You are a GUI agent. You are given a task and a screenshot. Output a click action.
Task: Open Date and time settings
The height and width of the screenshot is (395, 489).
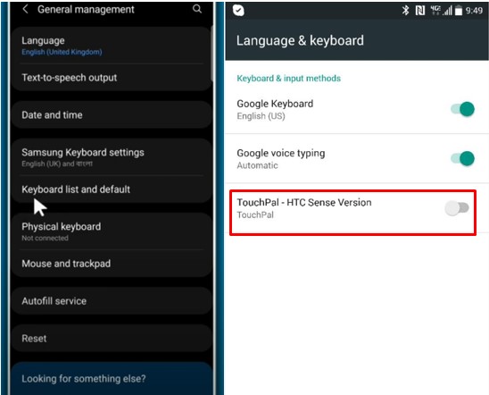click(112, 115)
